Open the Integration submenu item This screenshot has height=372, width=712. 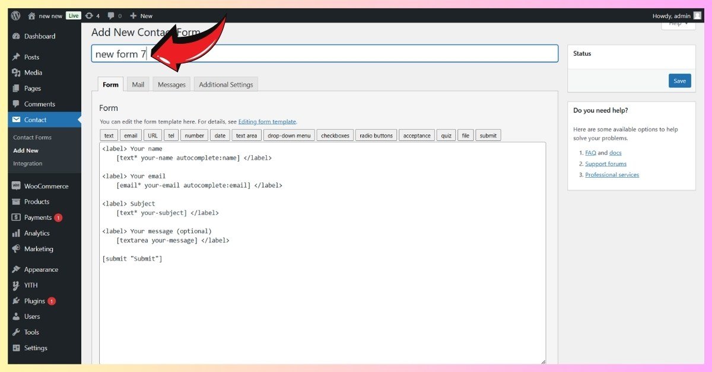click(x=28, y=163)
